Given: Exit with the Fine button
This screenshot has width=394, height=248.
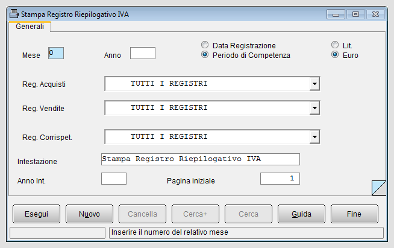Looking at the screenshot, I should 354,214.
